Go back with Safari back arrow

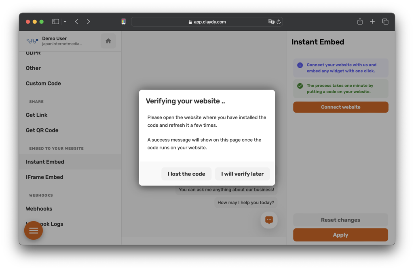pyautogui.click(x=76, y=22)
